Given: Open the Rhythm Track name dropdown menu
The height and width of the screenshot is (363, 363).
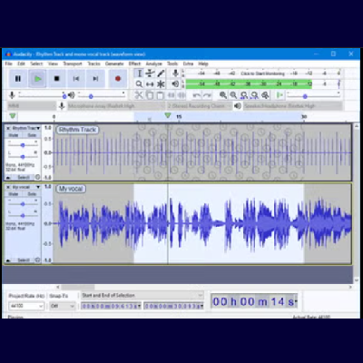Looking at the screenshot, I should point(26,128).
